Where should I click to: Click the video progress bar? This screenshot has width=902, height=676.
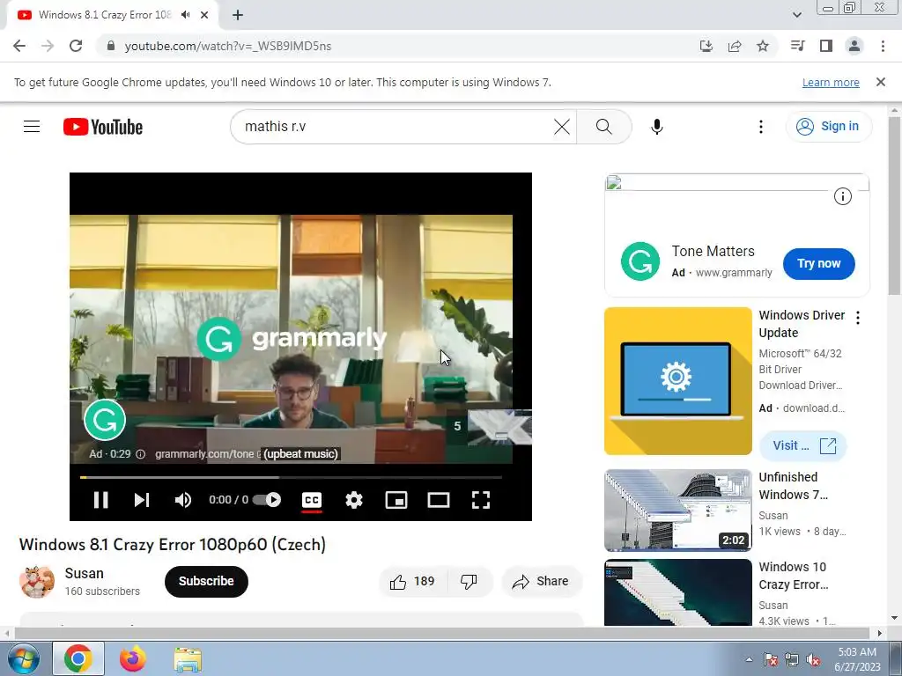pos(291,477)
